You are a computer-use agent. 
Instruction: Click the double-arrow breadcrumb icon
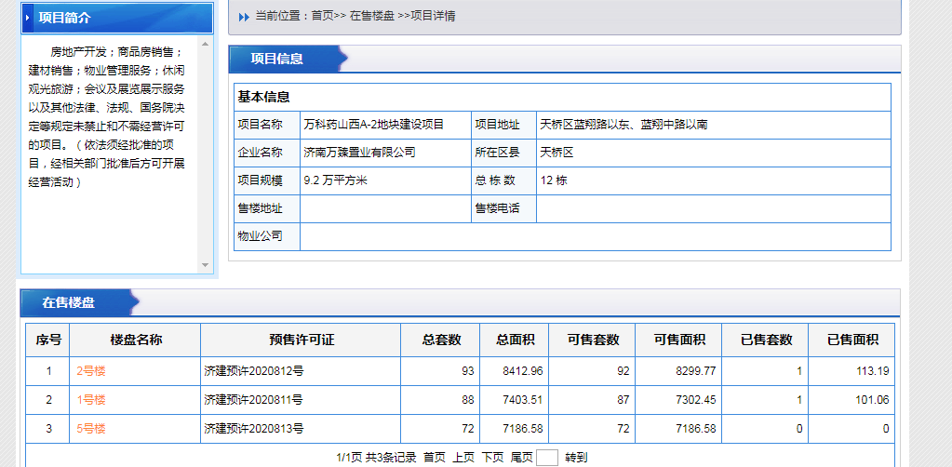click(244, 17)
